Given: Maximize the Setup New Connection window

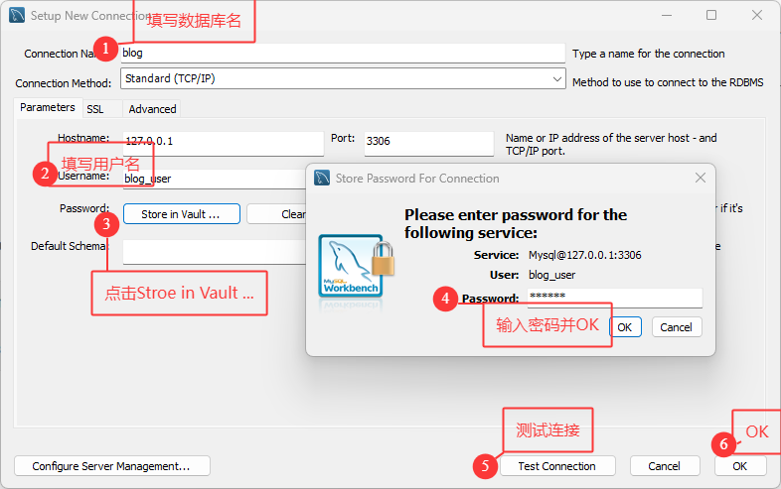Looking at the screenshot, I should coord(711,16).
